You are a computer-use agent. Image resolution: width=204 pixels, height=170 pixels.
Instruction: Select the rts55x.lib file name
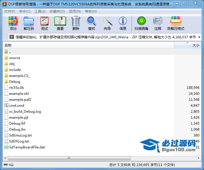point(17,88)
